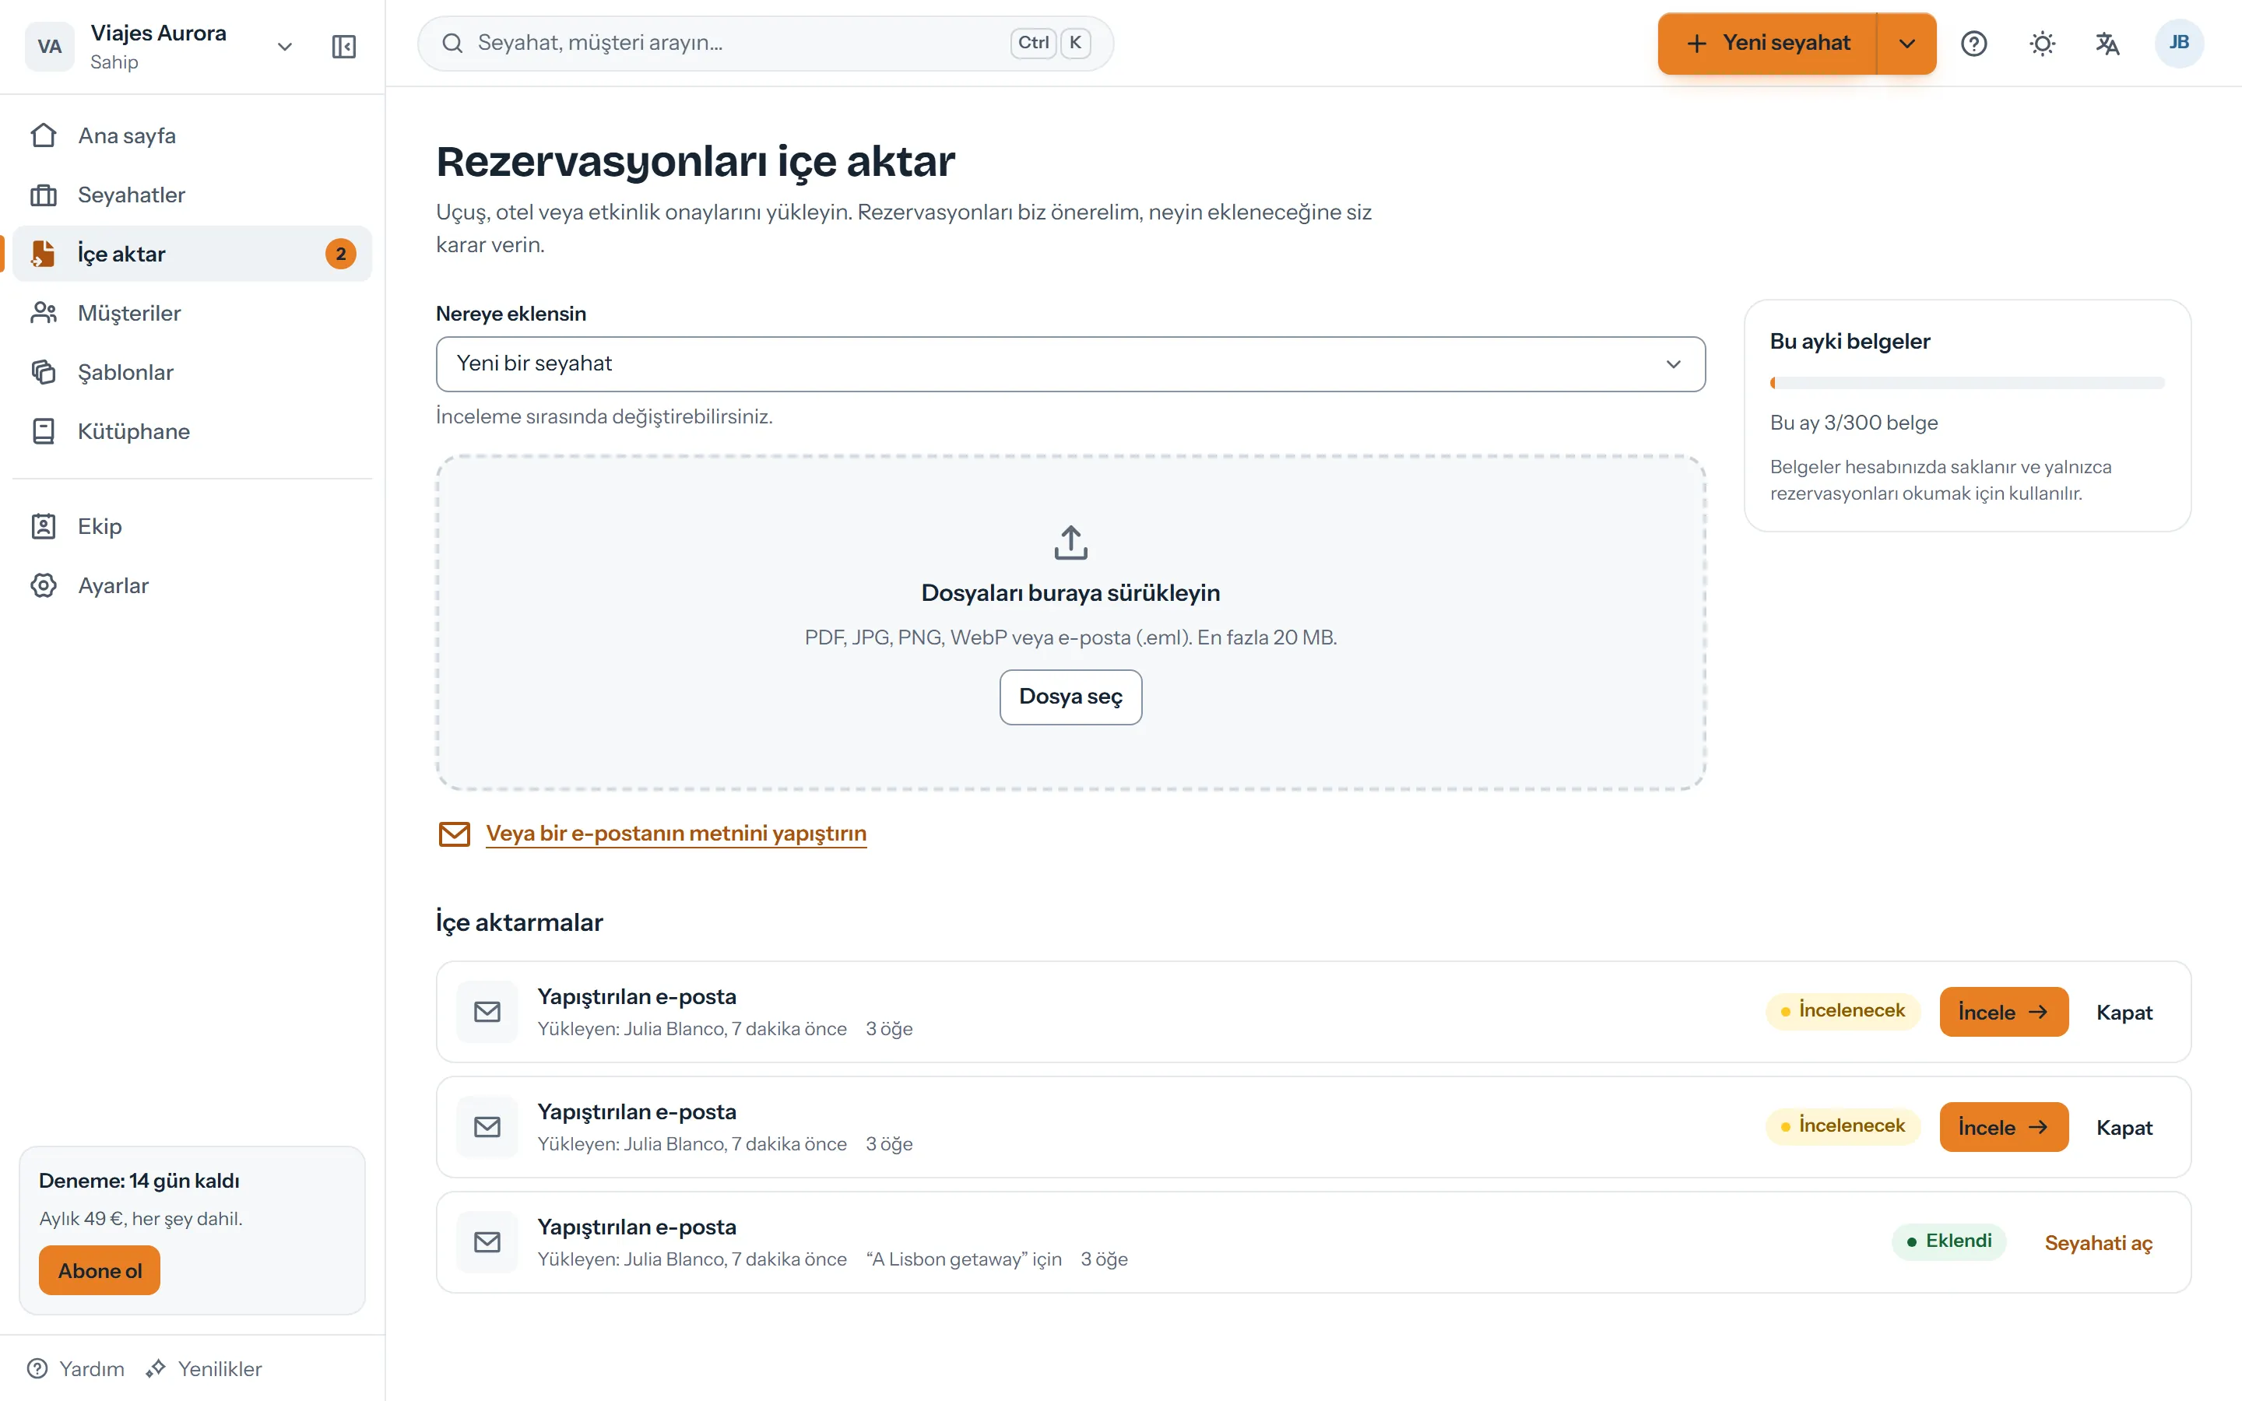Click the search magnifier icon
This screenshot has width=2242, height=1401.
click(x=452, y=44)
